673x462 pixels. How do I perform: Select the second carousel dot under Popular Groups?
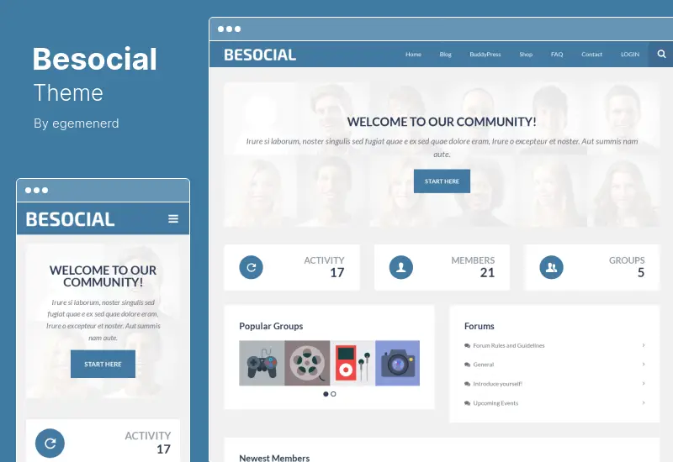(333, 394)
